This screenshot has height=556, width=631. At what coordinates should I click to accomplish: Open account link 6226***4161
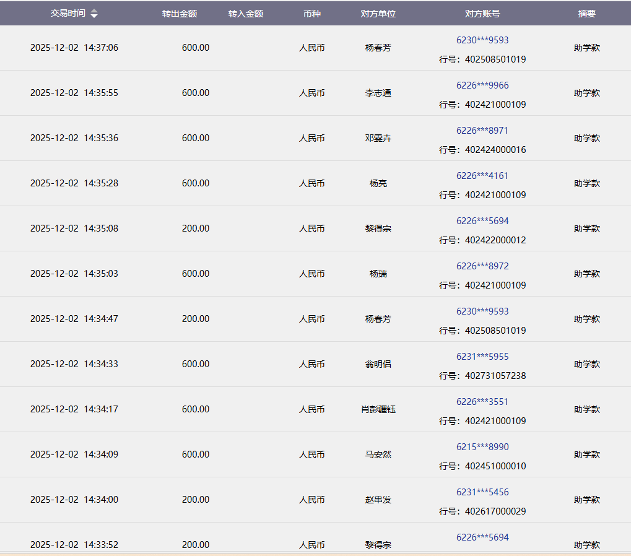482,176
